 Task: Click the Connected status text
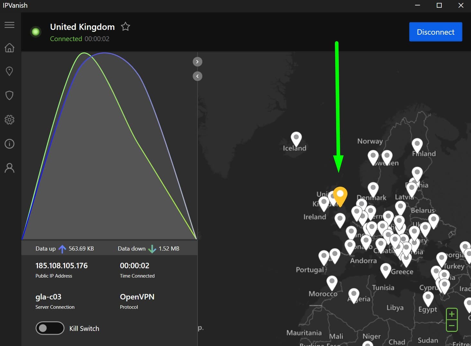point(66,39)
